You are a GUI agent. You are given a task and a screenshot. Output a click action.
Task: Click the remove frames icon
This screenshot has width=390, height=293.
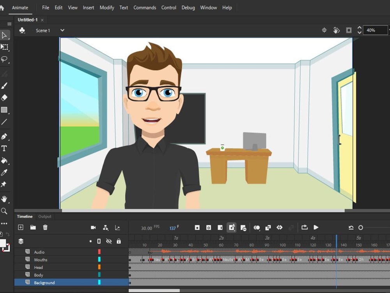click(x=243, y=227)
